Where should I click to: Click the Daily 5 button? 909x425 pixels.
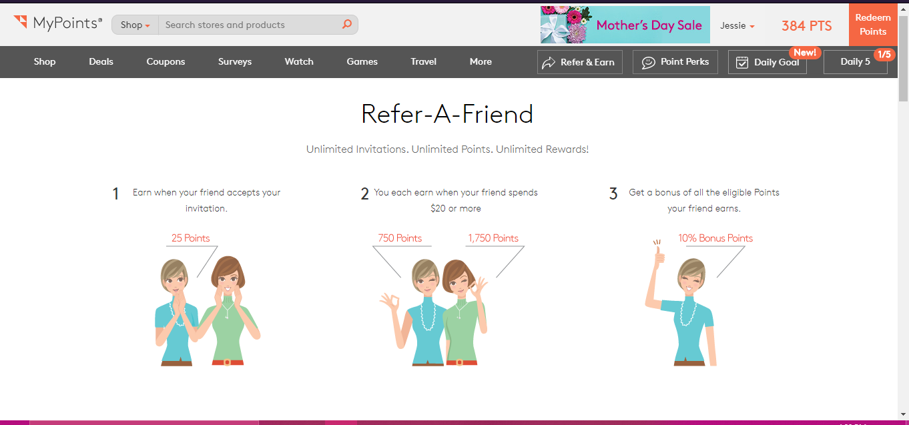point(854,62)
